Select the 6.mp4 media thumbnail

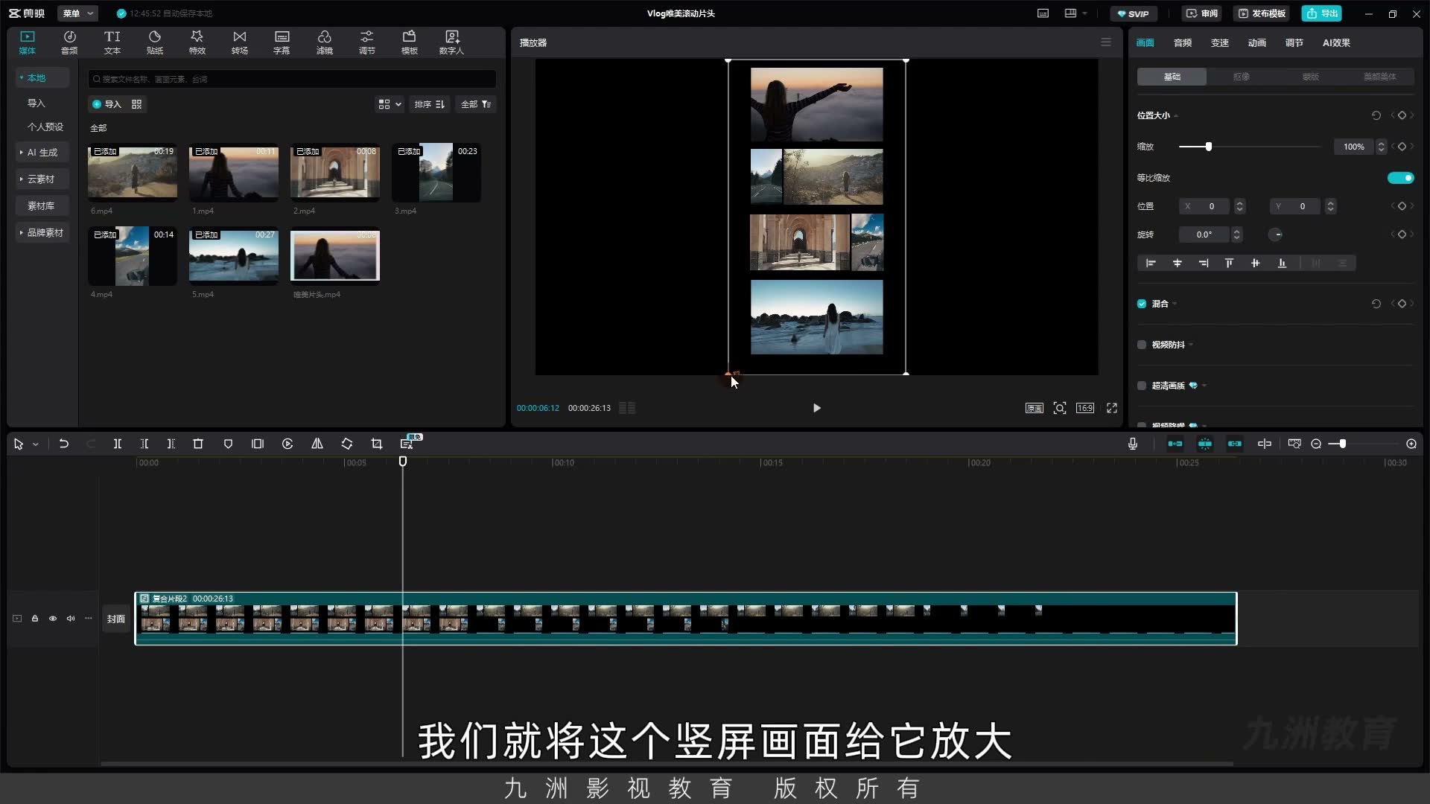(133, 173)
